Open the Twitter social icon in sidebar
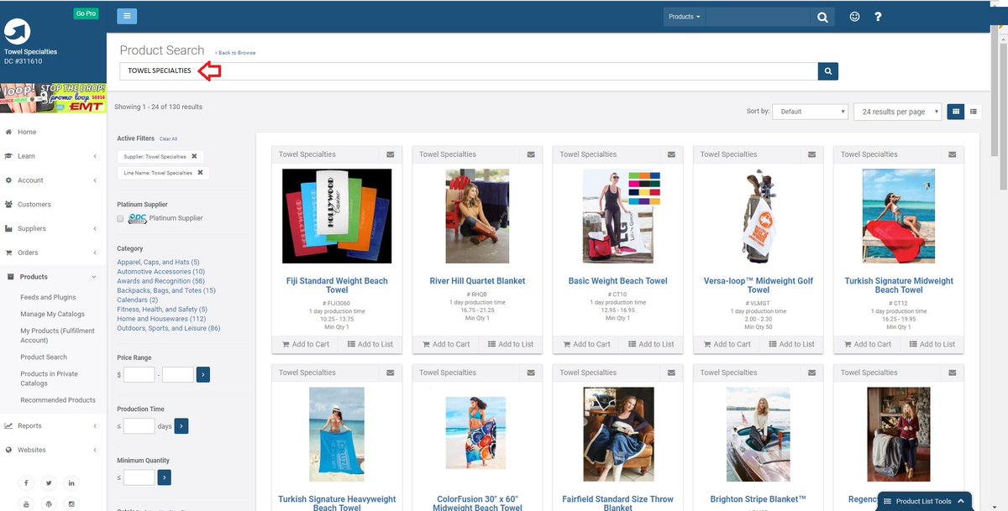The width and height of the screenshot is (1008, 511). (49, 483)
